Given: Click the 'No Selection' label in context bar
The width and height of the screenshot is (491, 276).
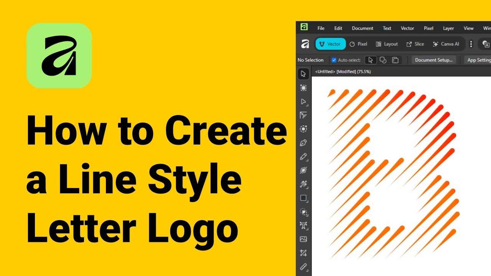Looking at the screenshot, I should (x=311, y=60).
